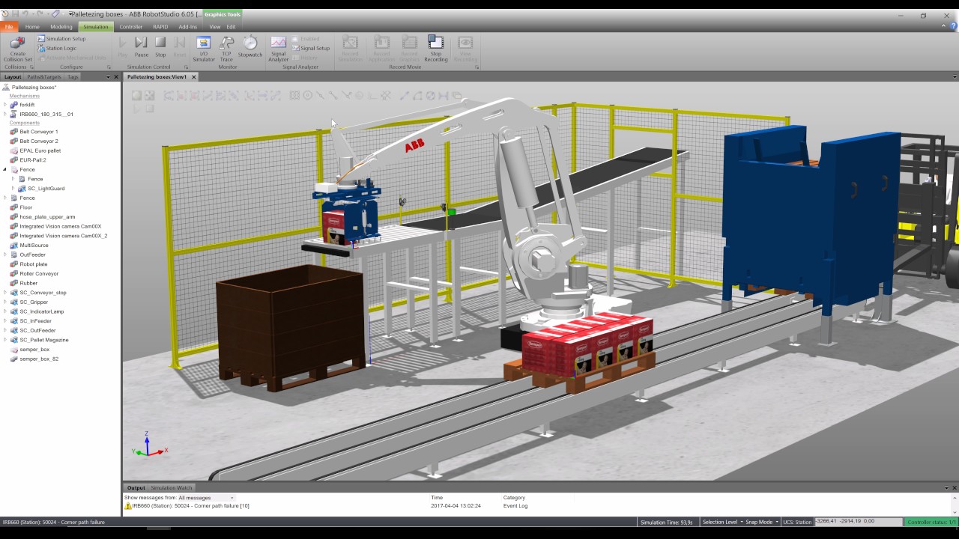959x539 pixels.
Task: Expand the SC_LightGuard node
Action: (x=13, y=189)
